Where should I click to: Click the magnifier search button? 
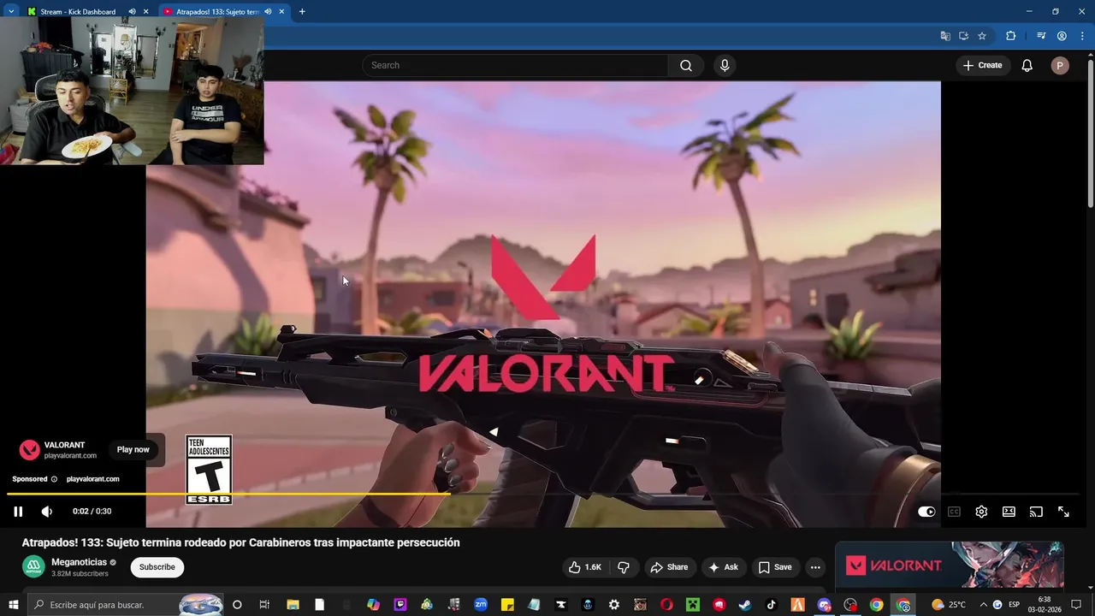686,65
